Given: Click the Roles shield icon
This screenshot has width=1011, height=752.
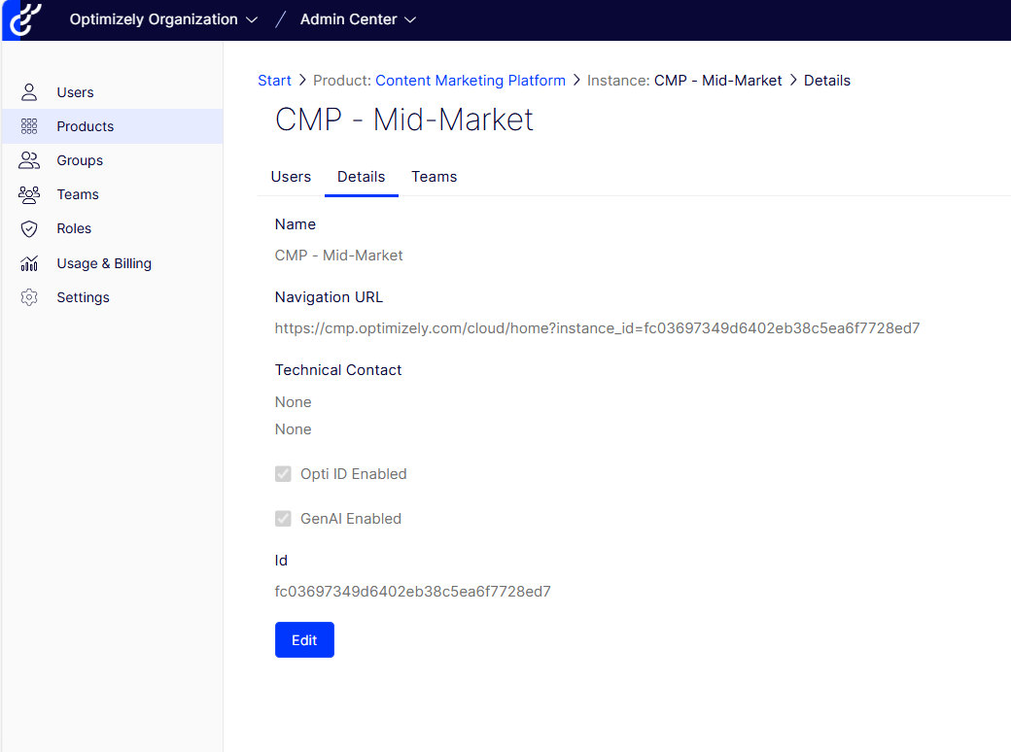Looking at the screenshot, I should 29,229.
